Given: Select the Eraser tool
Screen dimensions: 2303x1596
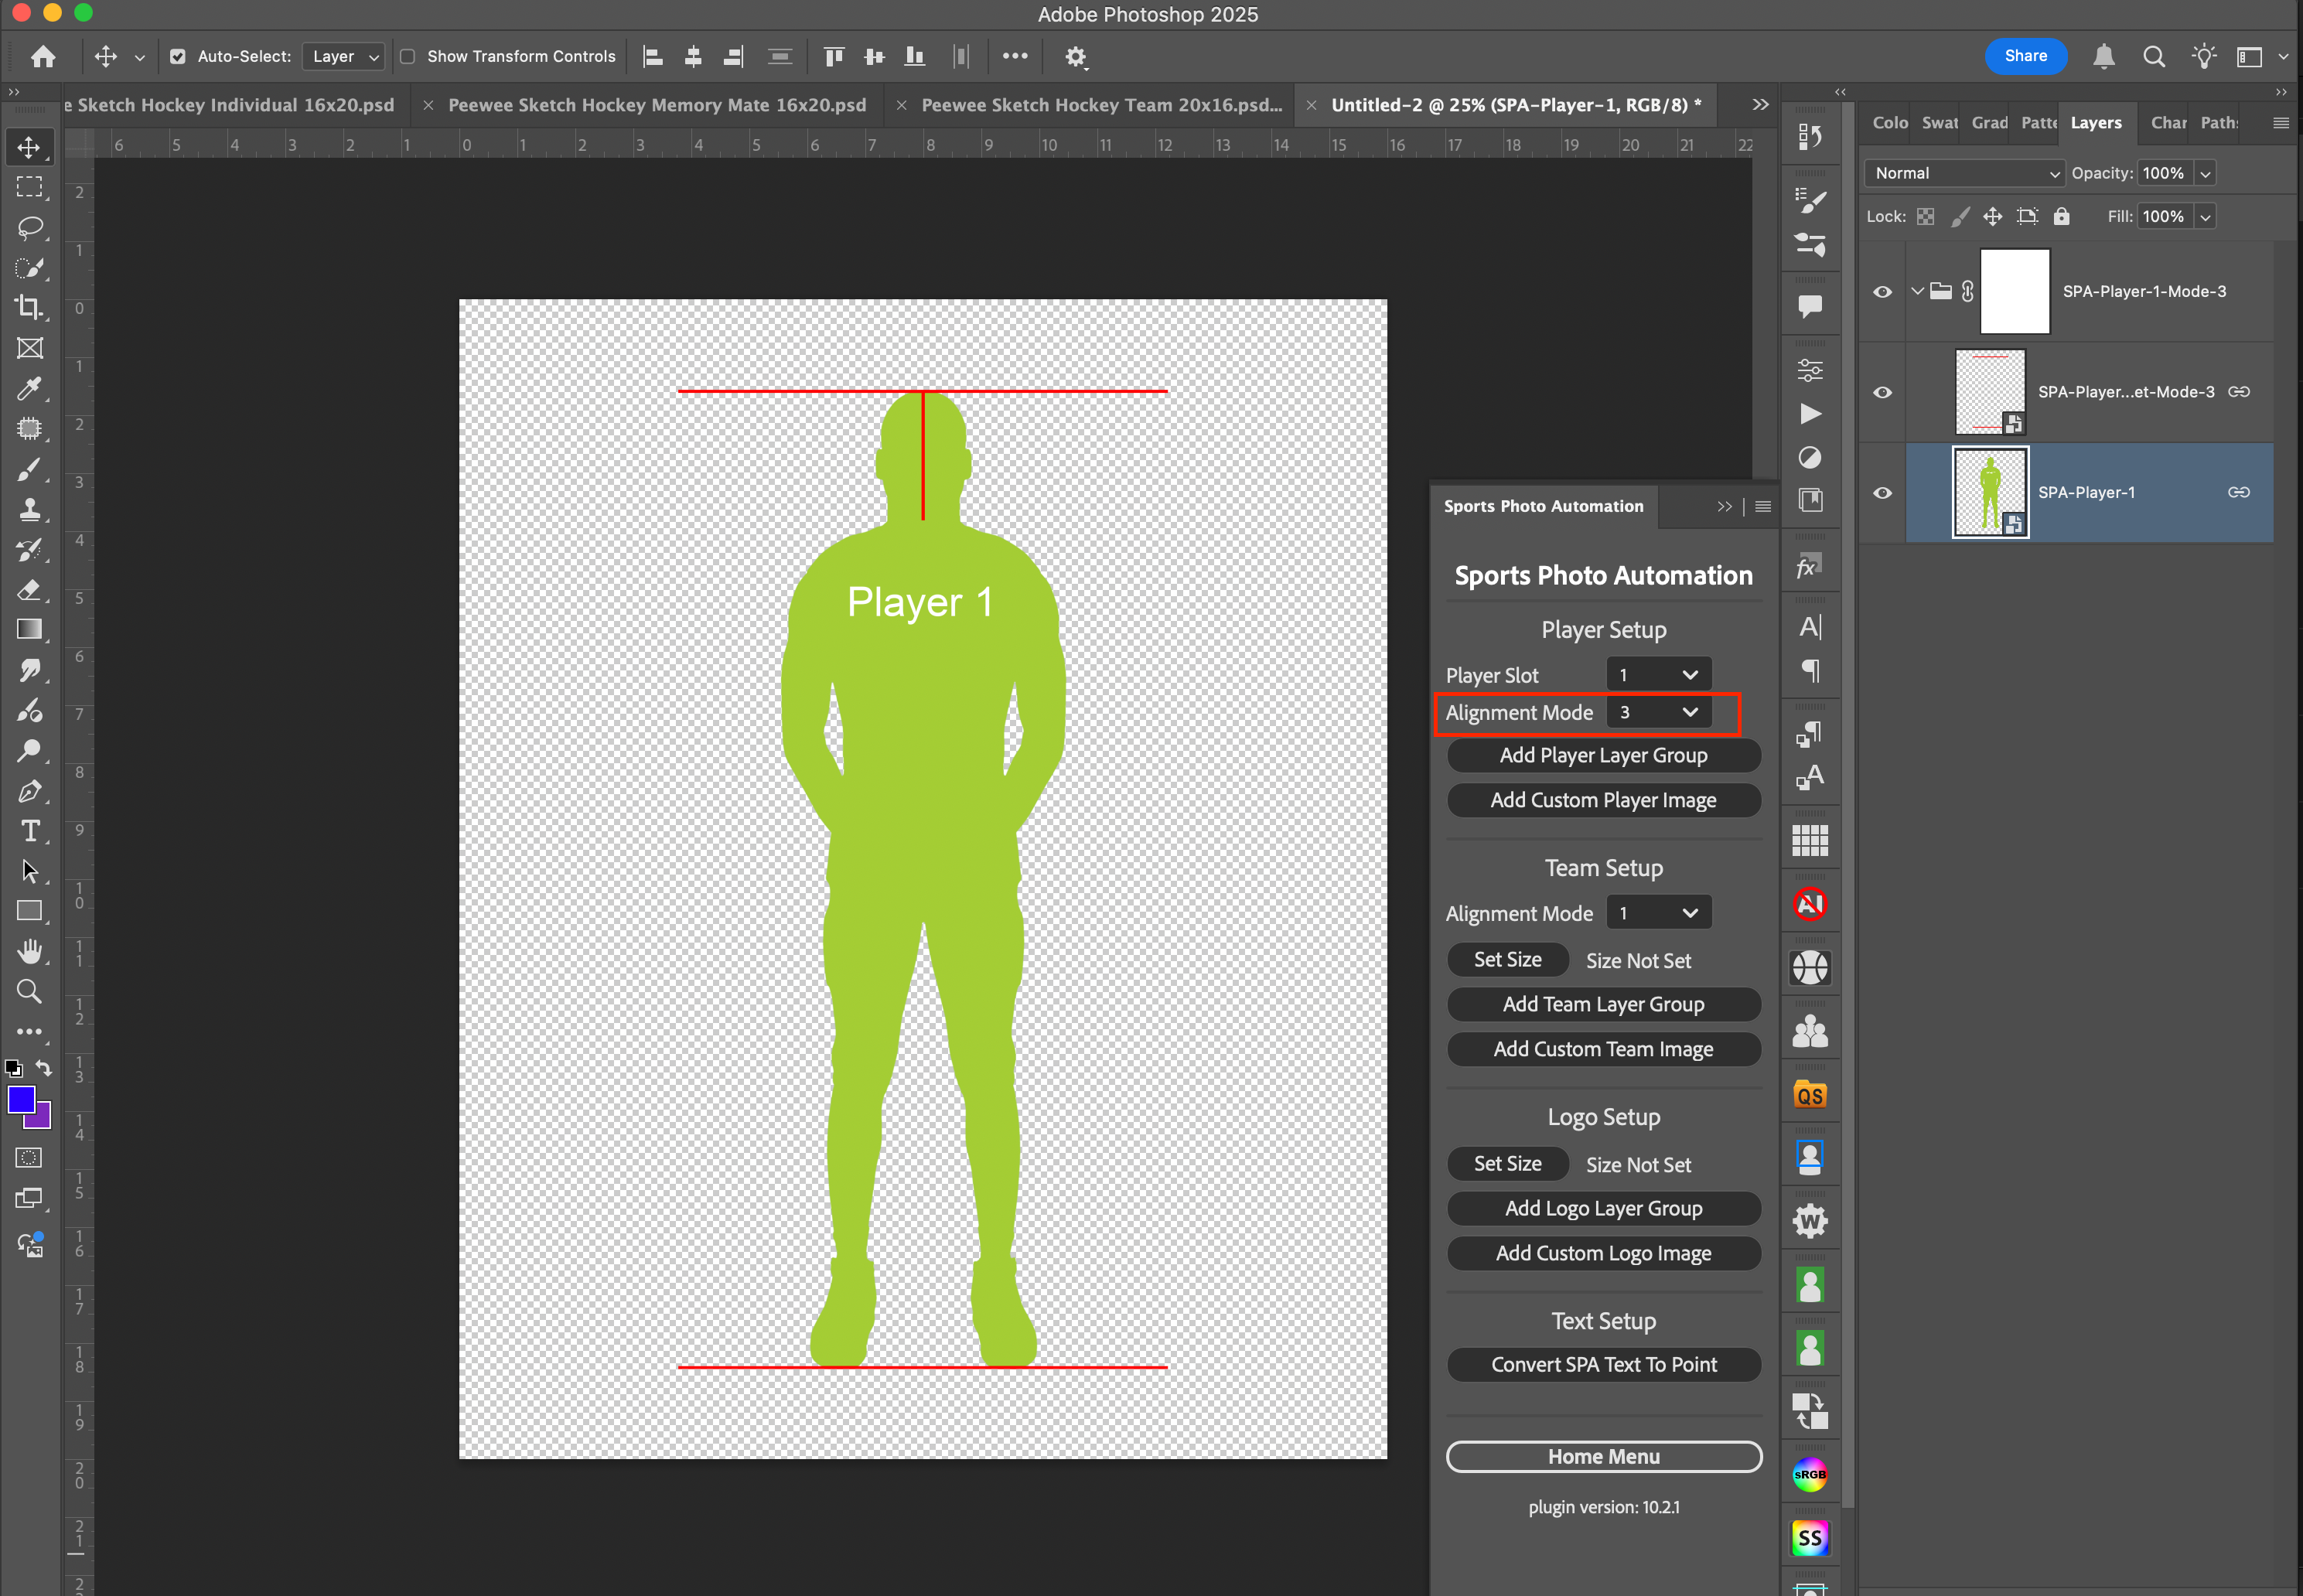Looking at the screenshot, I should click(29, 590).
